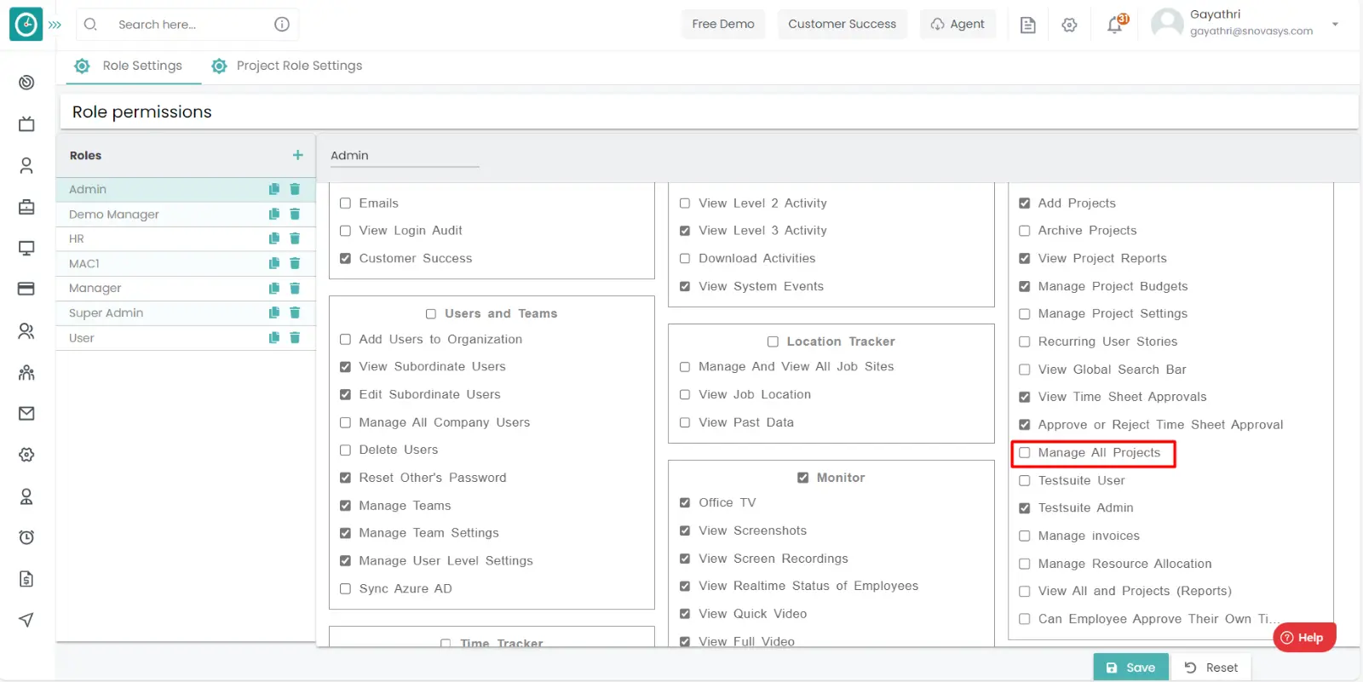Enable the Manage All Projects checkbox
Viewport: 1363px width, 682px height.
(x=1025, y=453)
